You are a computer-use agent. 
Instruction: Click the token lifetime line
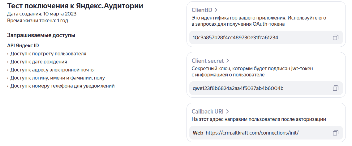click(x=37, y=21)
